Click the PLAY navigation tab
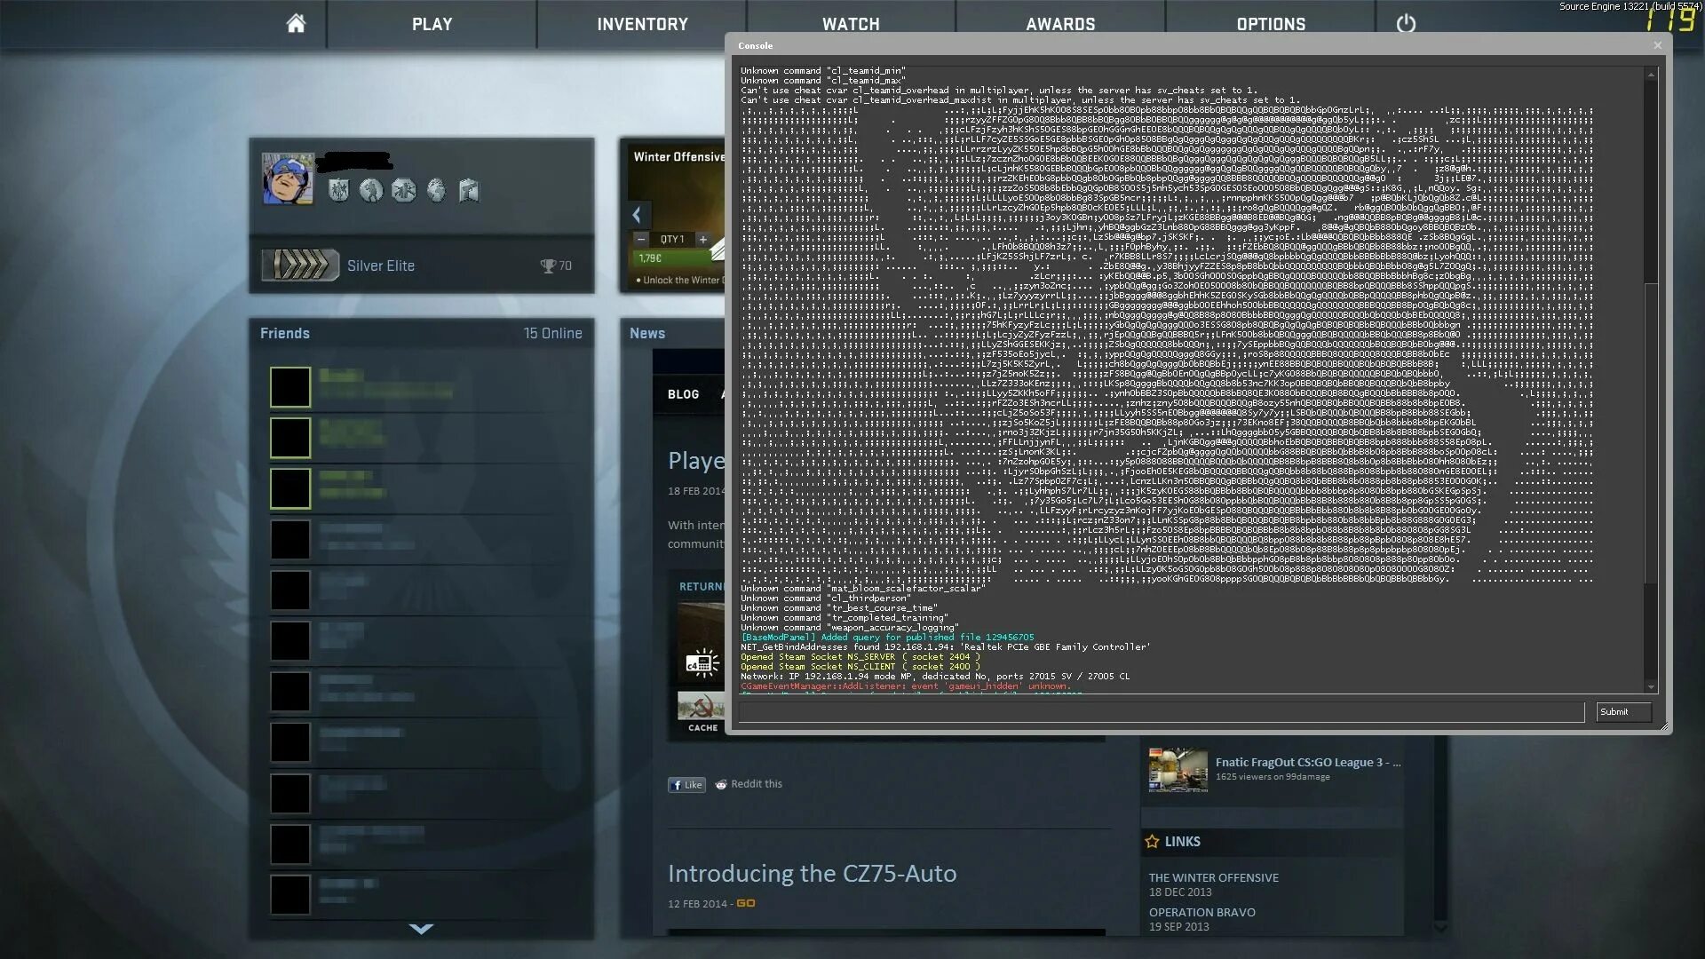This screenshot has height=959, width=1705. coord(432,23)
